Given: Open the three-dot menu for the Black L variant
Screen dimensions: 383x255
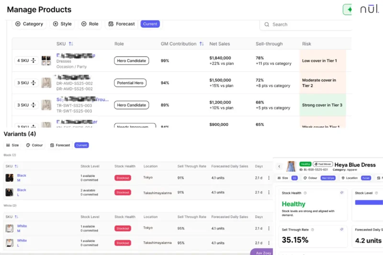Looking at the screenshot, I should pyautogui.click(x=269, y=192).
